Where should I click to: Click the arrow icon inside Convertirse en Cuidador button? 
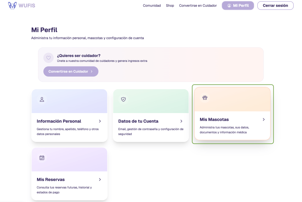[x=92, y=72]
